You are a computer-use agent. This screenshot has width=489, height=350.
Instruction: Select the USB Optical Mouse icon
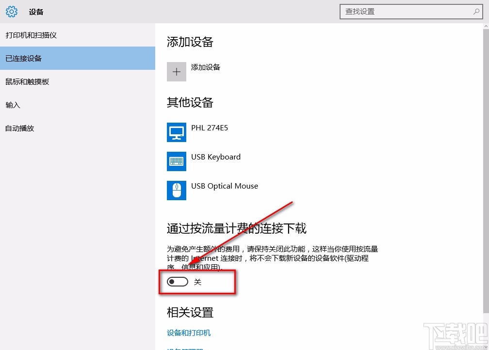coord(176,190)
